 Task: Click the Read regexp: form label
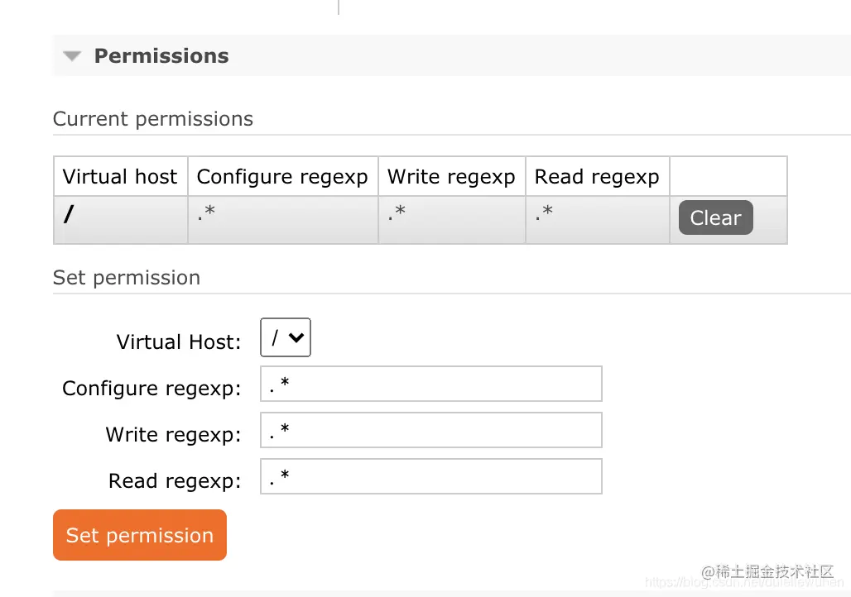pos(175,481)
